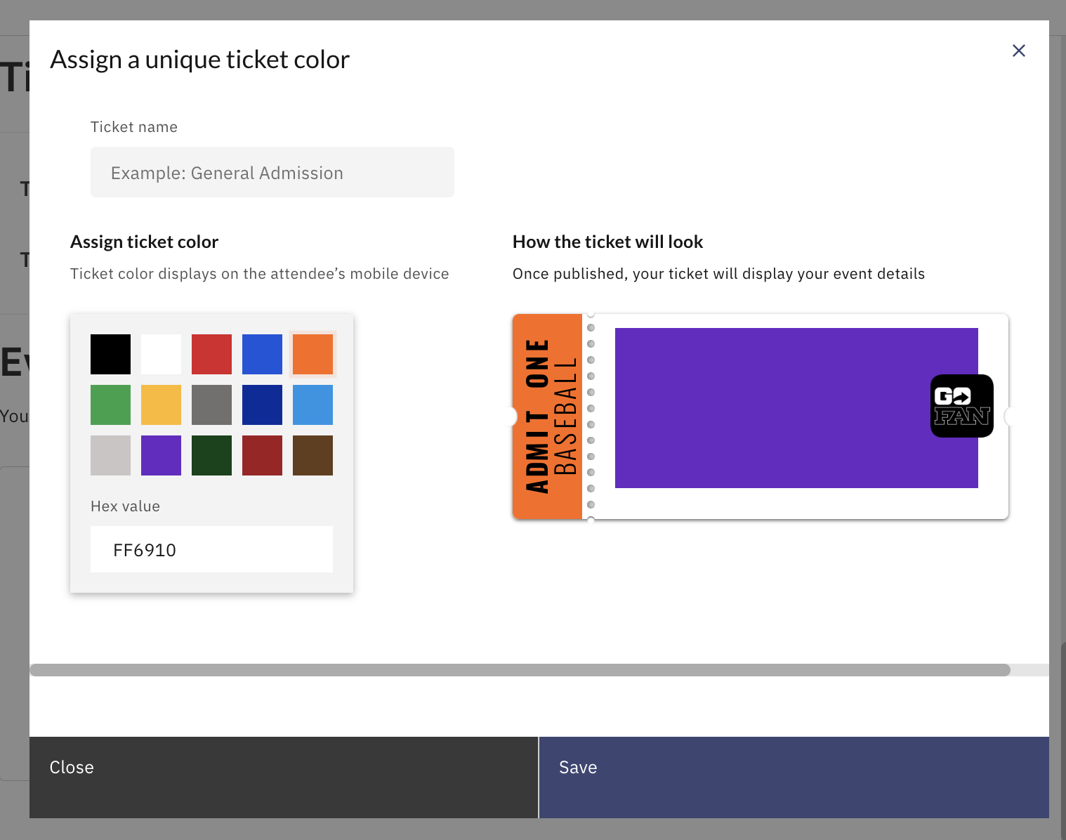Viewport: 1066px width, 840px height.
Task: Select the dark gray swatch
Action: (211, 405)
